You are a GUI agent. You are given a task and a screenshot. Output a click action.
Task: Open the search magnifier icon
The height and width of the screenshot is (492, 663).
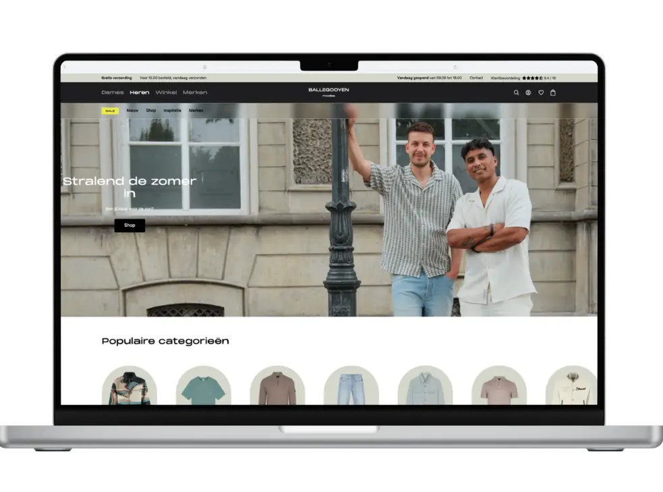pyautogui.click(x=516, y=92)
